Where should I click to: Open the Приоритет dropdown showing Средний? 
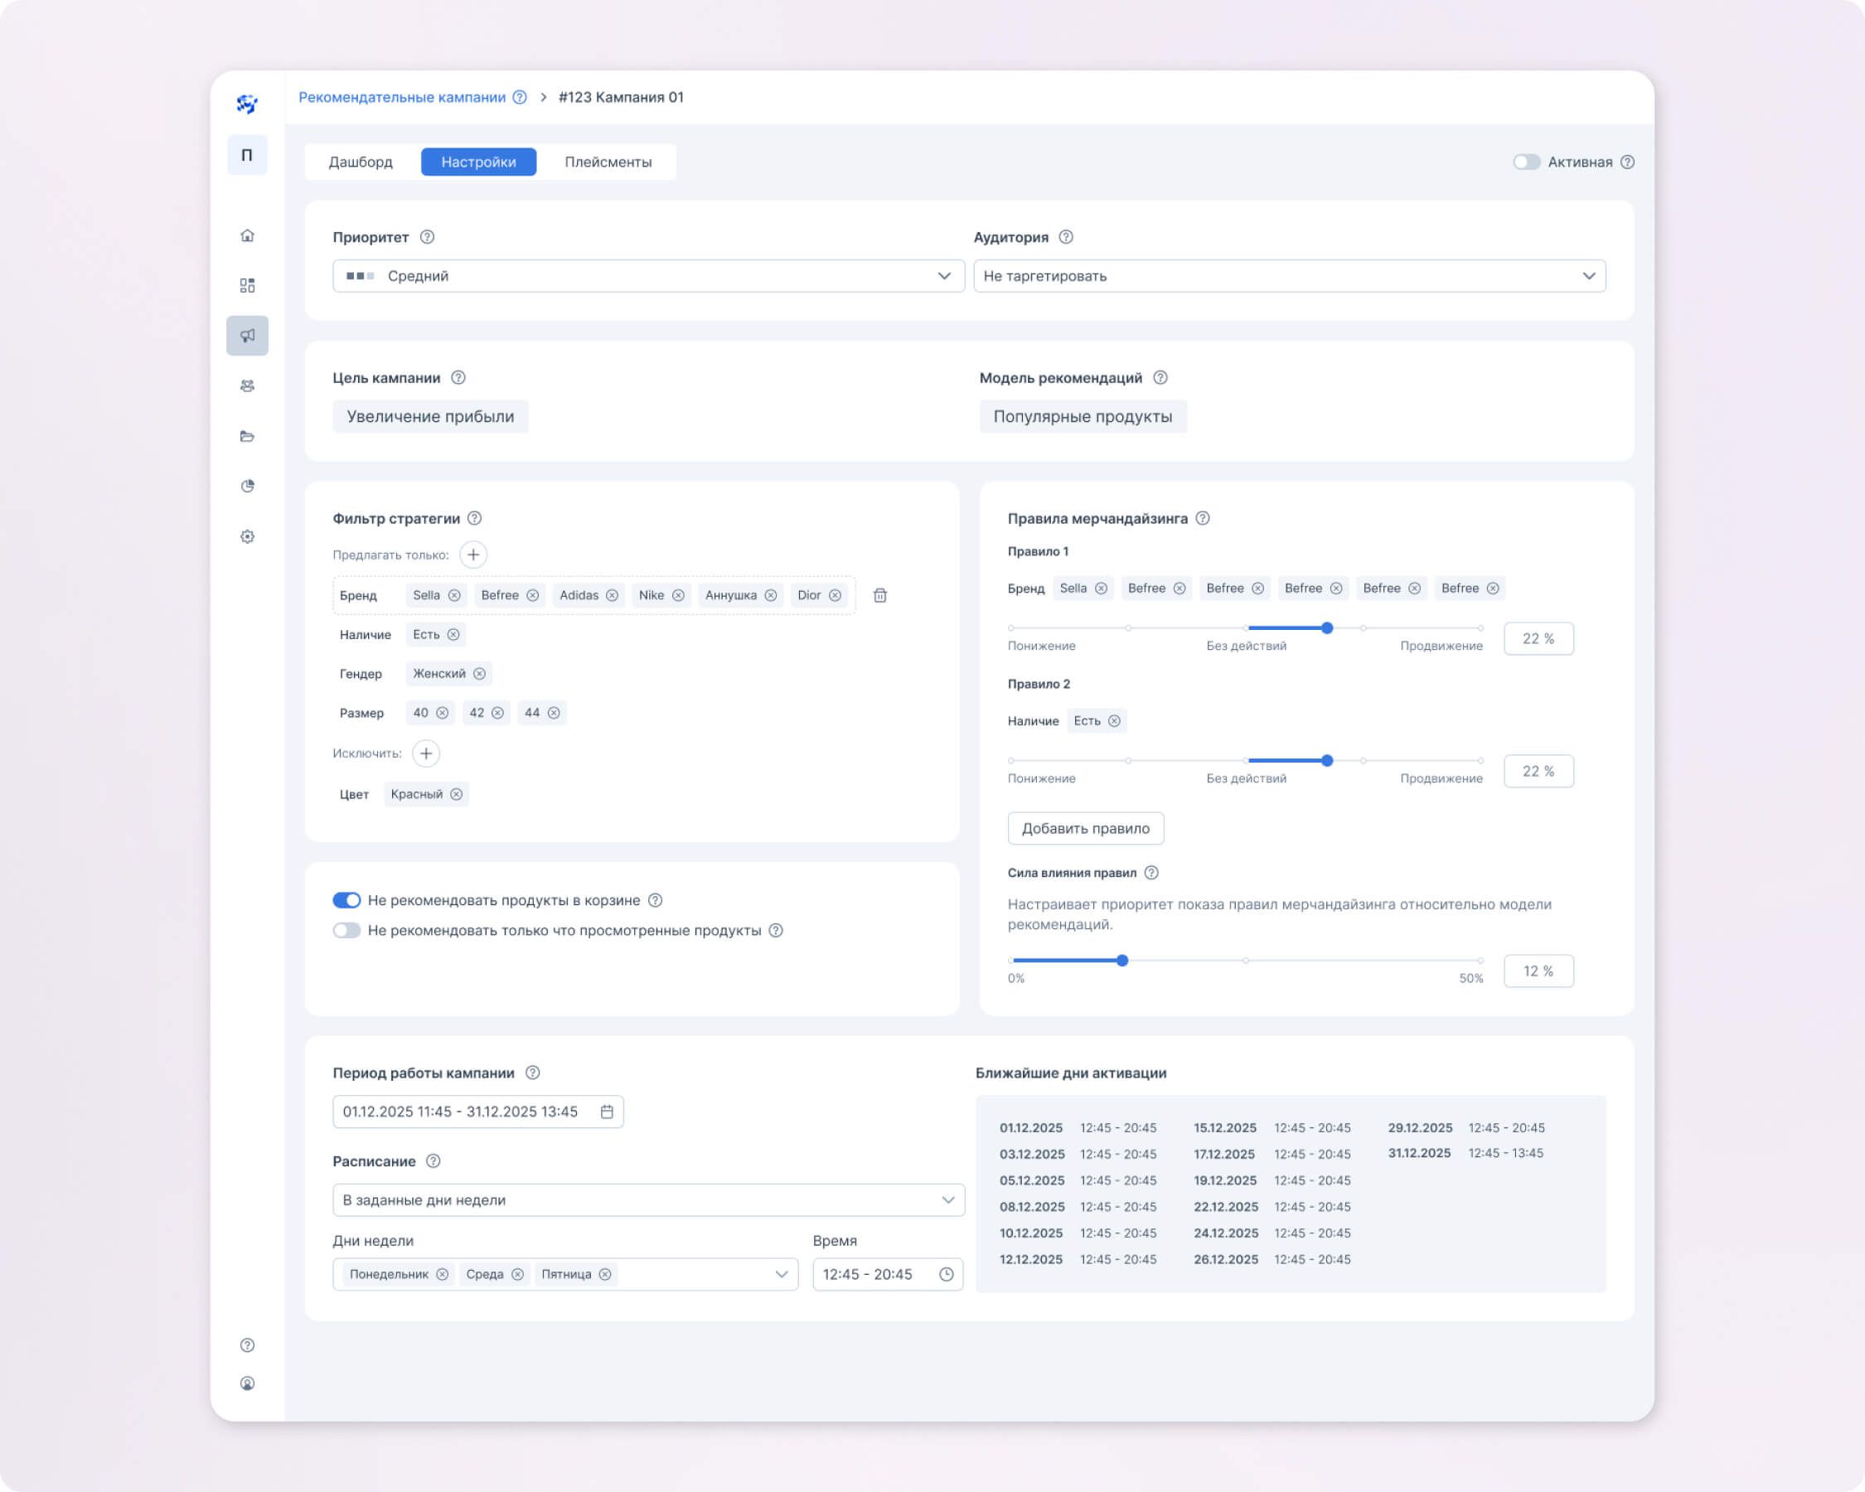pos(649,276)
